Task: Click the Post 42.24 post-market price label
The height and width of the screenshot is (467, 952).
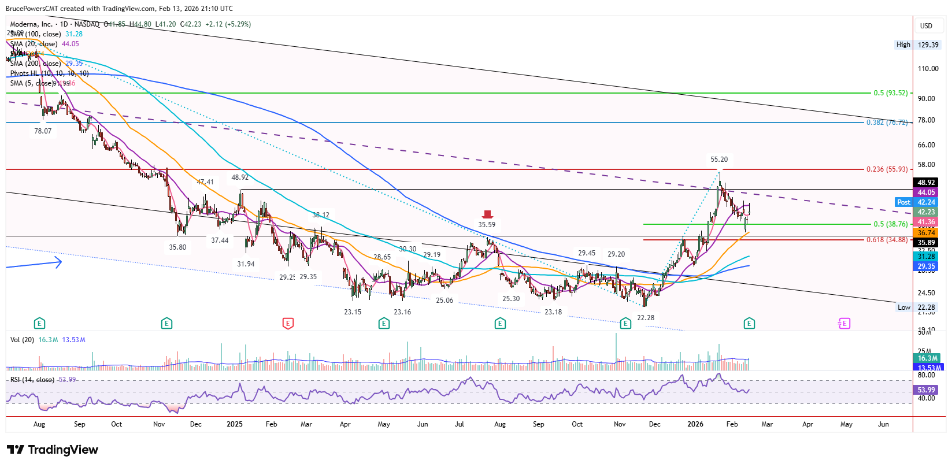Action: pyautogui.click(x=916, y=202)
